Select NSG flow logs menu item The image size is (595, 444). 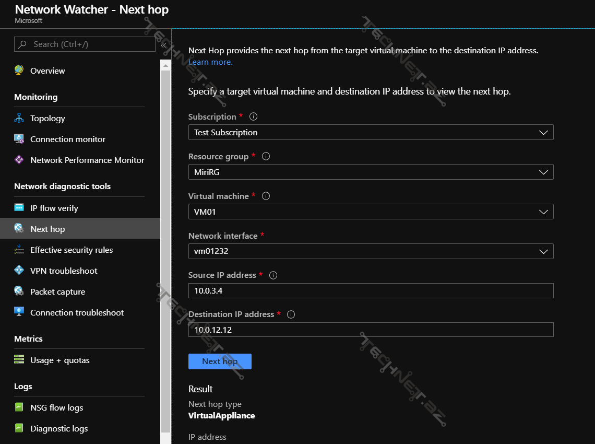tap(56, 407)
